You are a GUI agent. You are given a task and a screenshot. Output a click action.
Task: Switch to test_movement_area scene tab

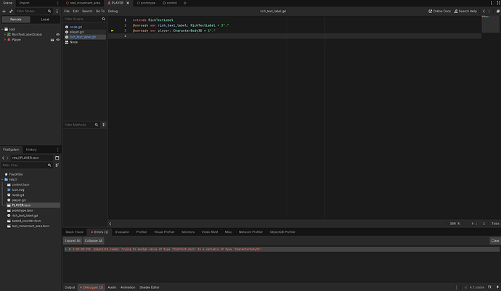[83, 3]
